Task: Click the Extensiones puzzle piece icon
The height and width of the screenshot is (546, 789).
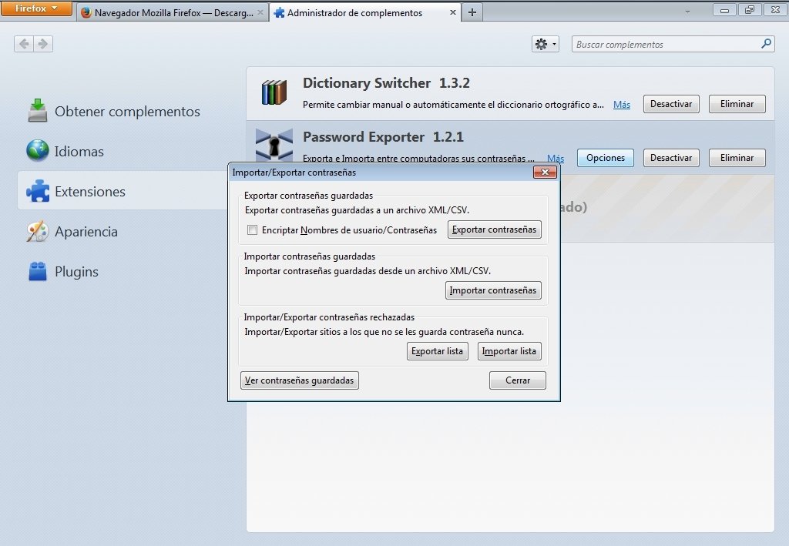Action: pos(38,191)
